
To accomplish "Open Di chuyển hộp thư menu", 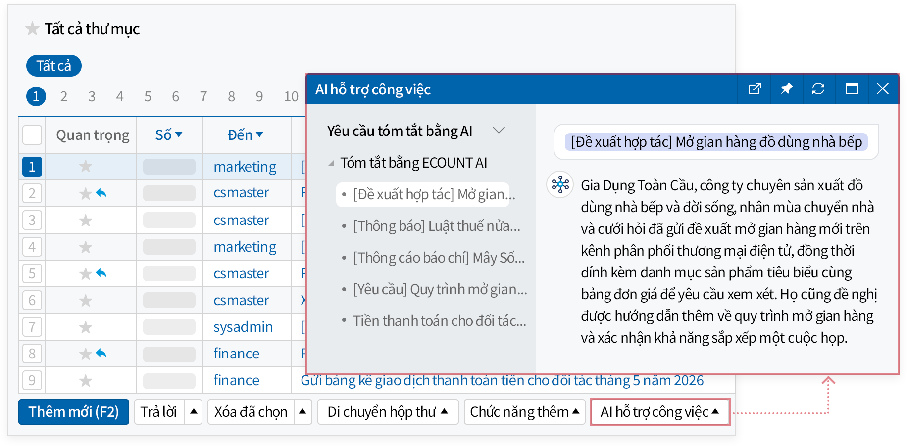I will pyautogui.click(x=388, y=411).
